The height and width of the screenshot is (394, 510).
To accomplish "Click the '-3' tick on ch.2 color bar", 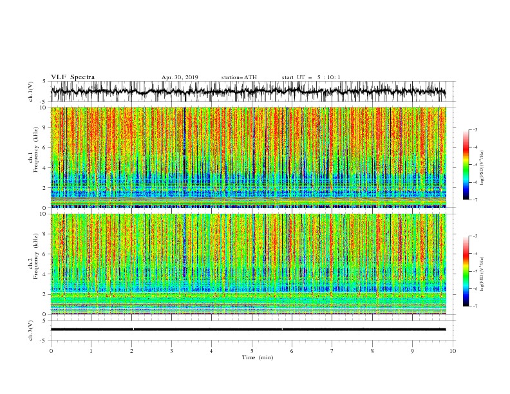I will point(475,236).
